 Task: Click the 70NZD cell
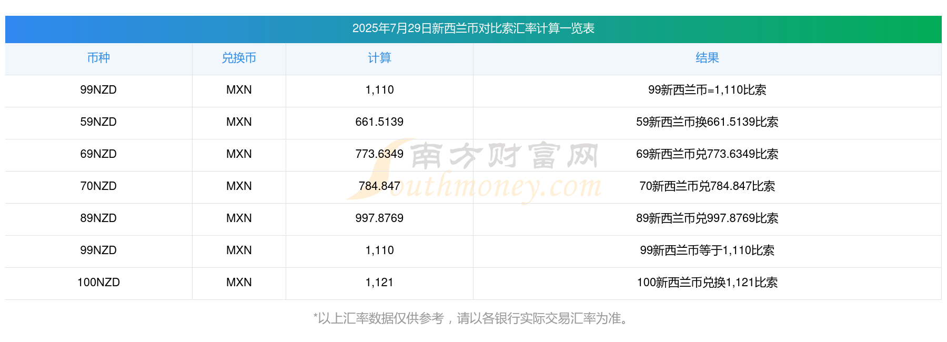pyautogui.click(x=98, y=186)
